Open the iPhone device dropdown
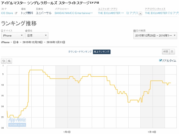 (13, 36)
